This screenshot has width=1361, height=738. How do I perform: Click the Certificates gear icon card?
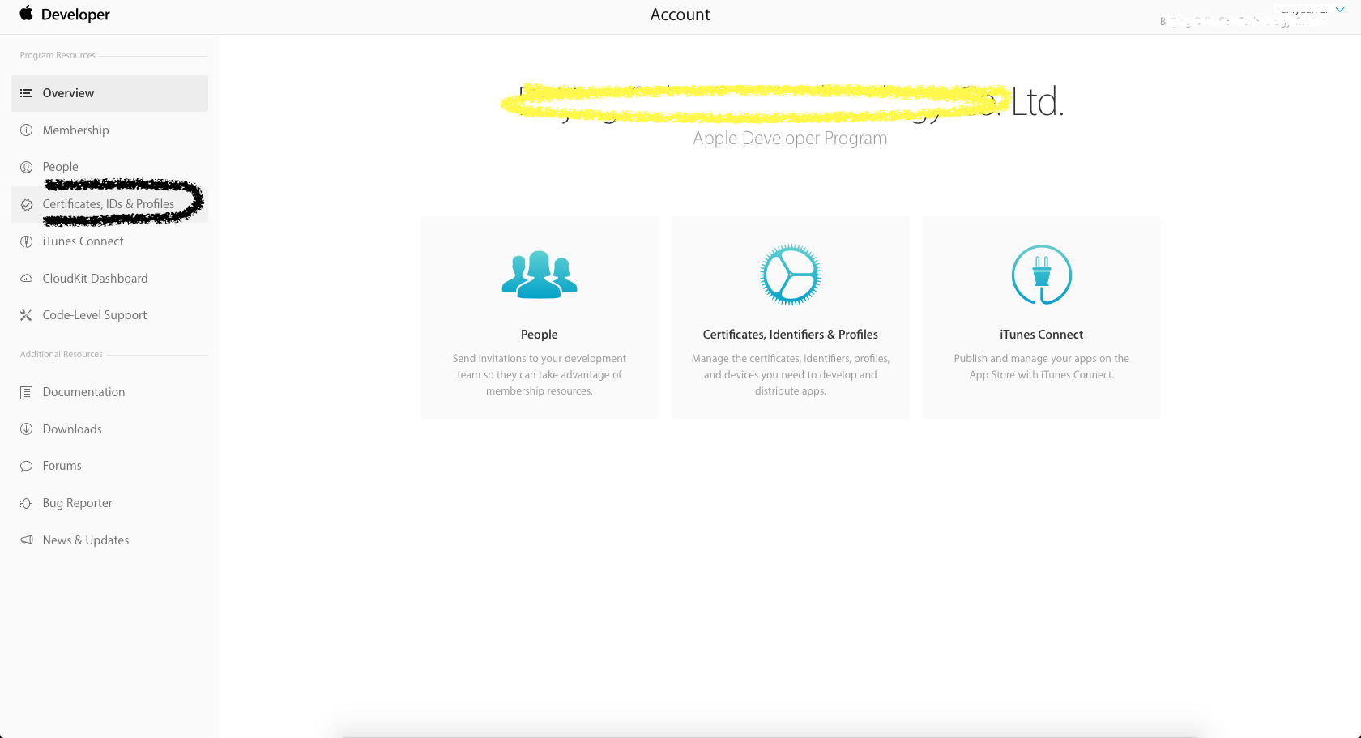(791, 275)
